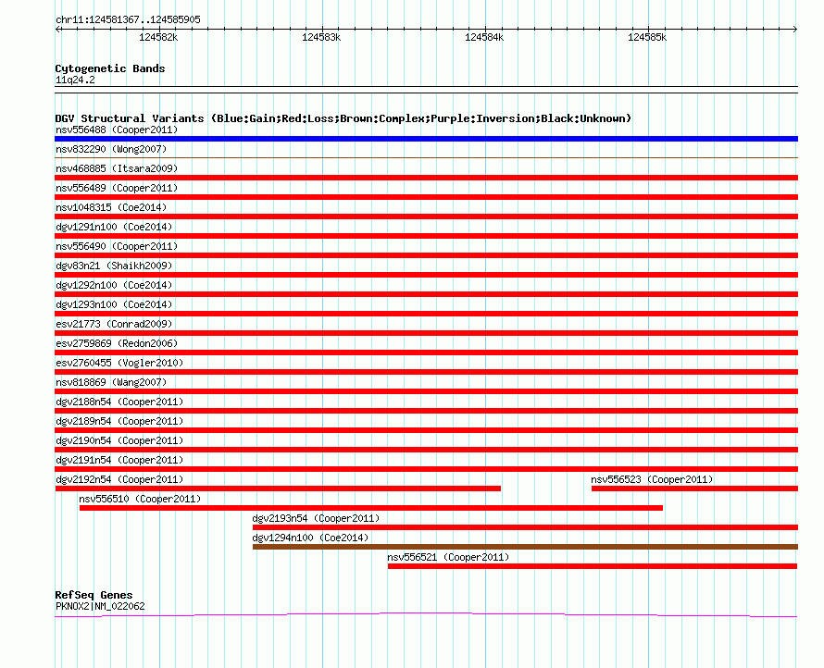Click the brown complex bar under dgv1294n100
Viewport: 824px width, 668px height.
pyautogui.click(x=526, y=547)
